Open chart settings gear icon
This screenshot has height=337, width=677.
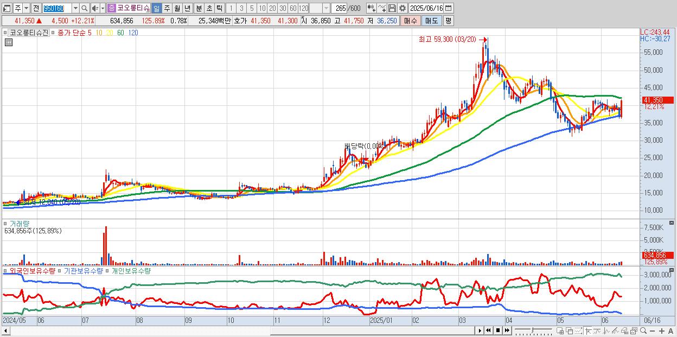click(402, 8)
